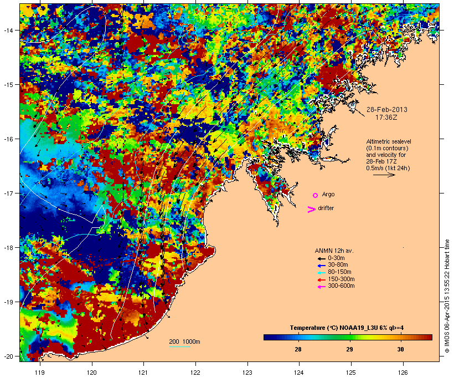Image resolution: width=454 pixels, height=377 pixels.
Task: Click the -14 latitude axis label
Action: coord(8,30)
